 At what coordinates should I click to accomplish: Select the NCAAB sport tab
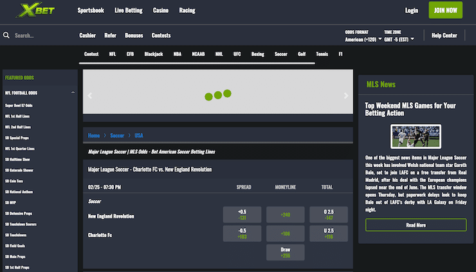198,54
